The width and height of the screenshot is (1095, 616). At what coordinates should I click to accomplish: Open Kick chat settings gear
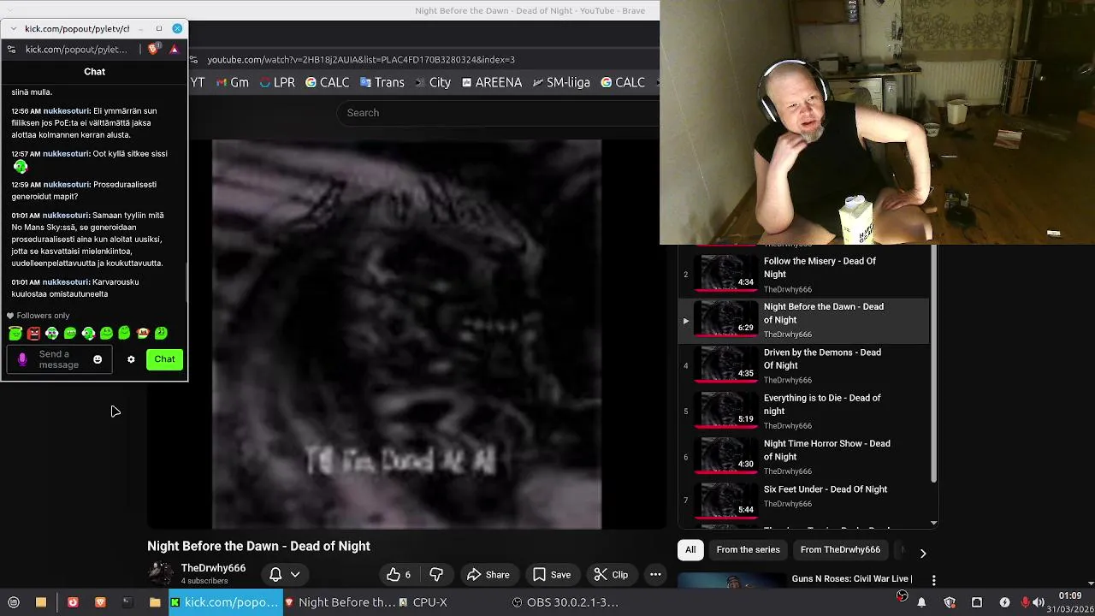coord(131,359)
